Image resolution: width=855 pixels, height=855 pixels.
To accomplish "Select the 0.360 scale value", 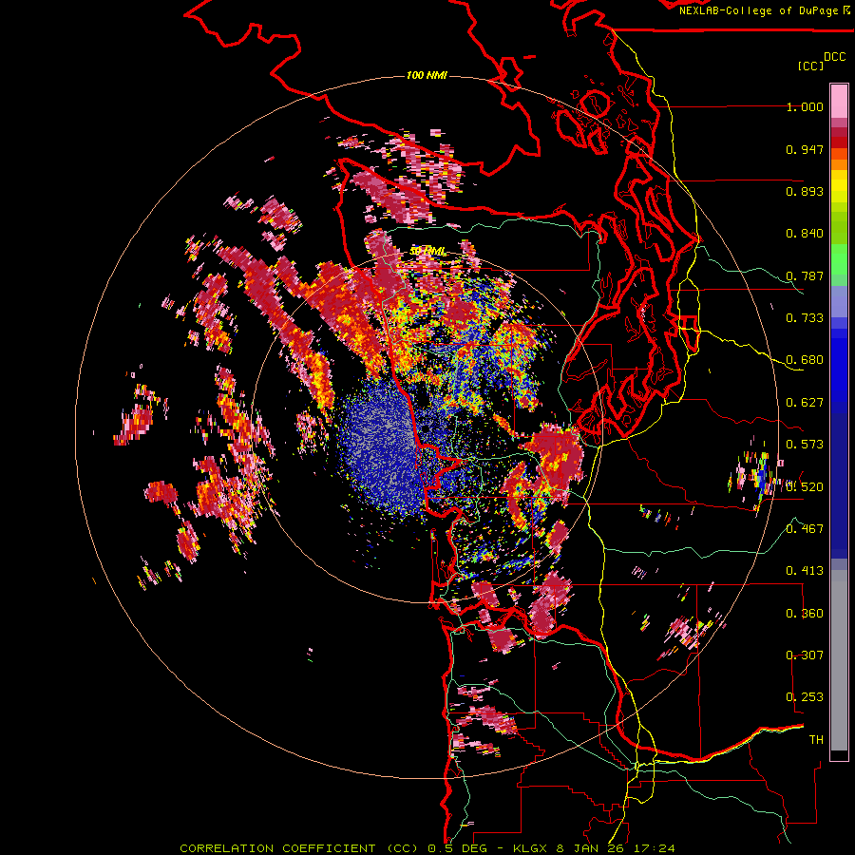I will (x=805, y=614).
